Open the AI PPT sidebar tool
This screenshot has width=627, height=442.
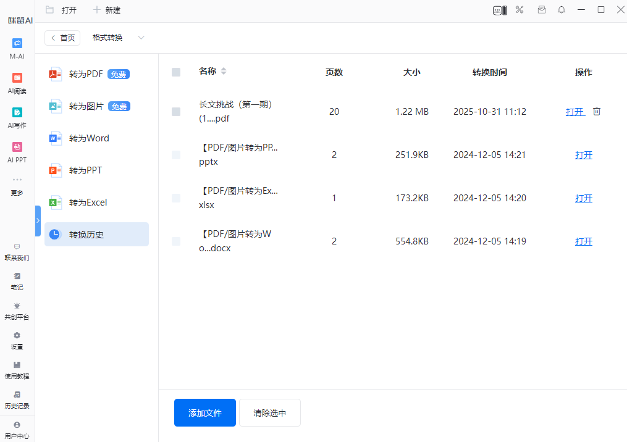click(17, 147)
